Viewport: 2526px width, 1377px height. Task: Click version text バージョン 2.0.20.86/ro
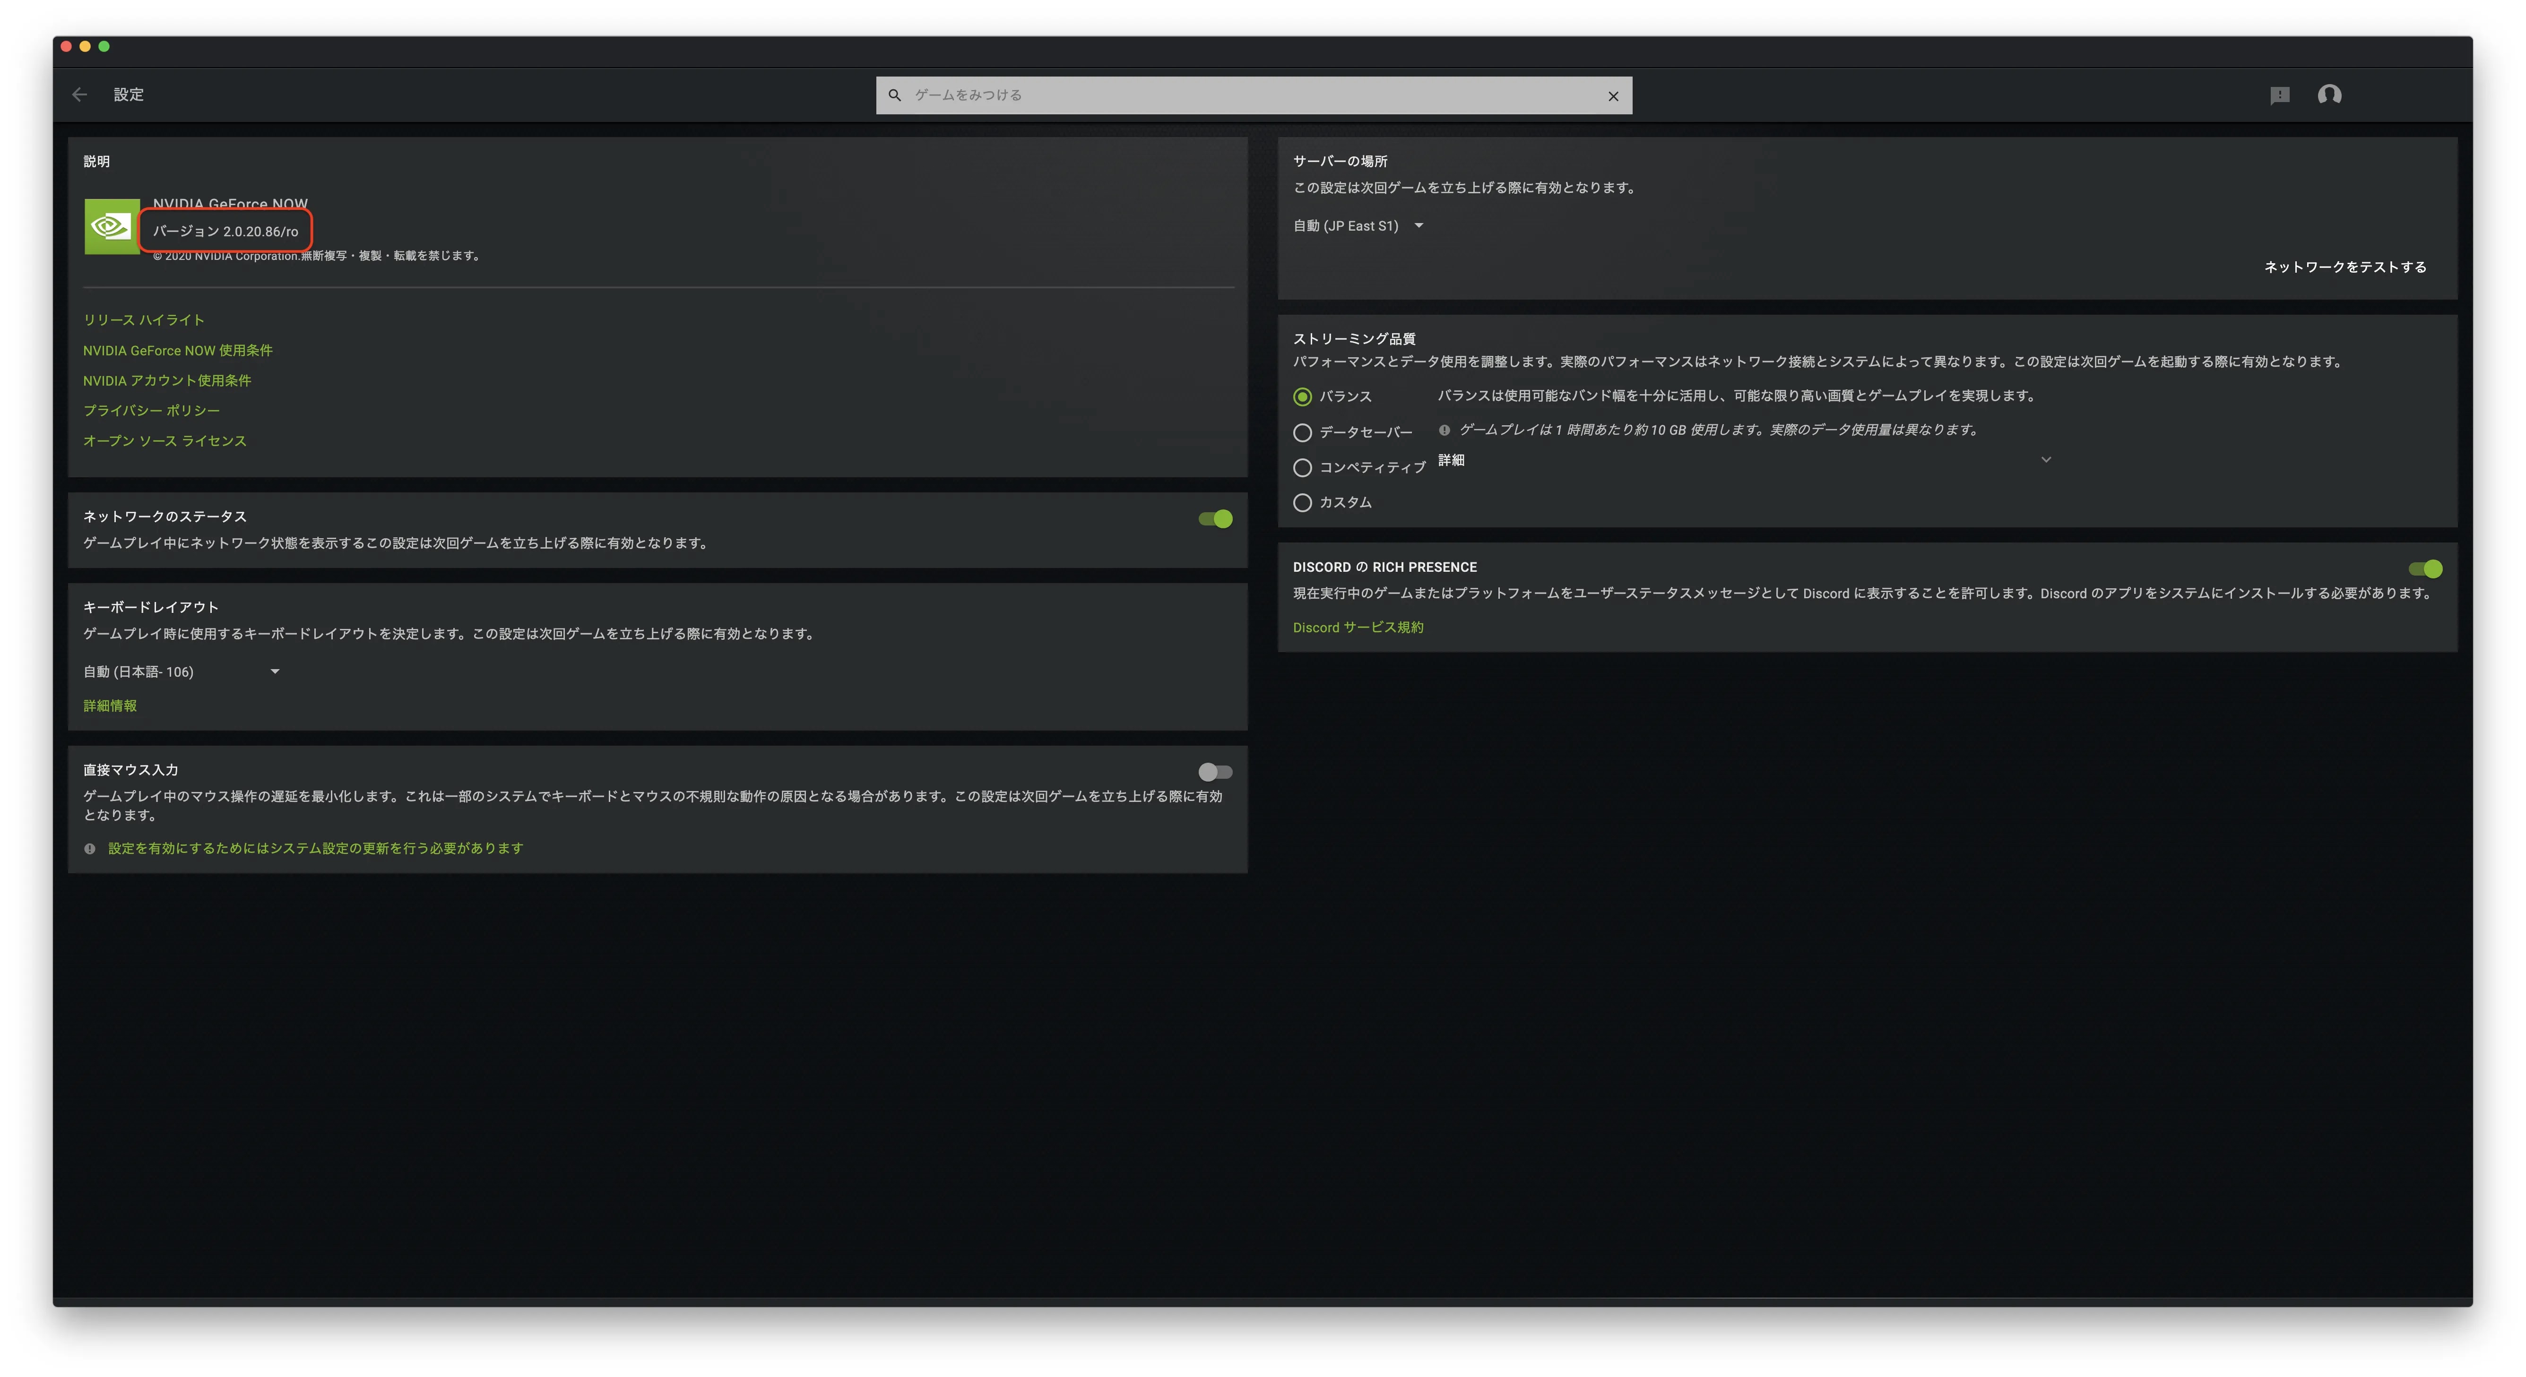(225, 231)
